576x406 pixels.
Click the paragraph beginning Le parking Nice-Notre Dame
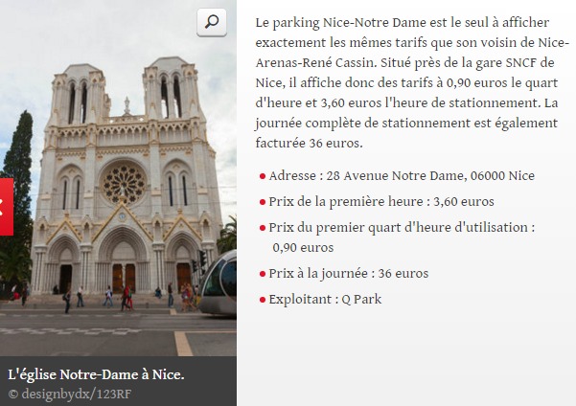pos(412,82)
